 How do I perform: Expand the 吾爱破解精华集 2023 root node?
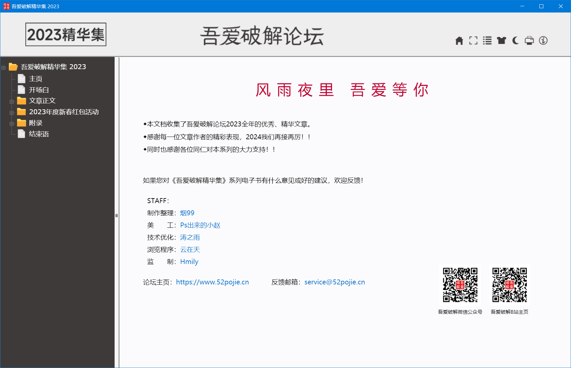pyautogui.click(x=3, y=67)
